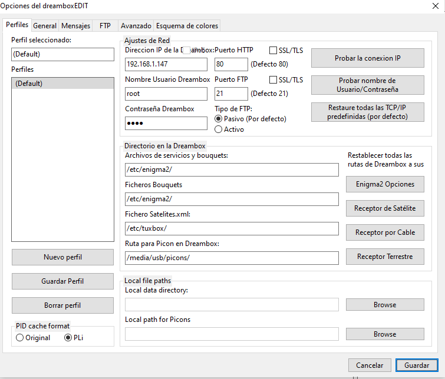The image size is (445, 379).
Task: Go to the Esquema de colores tab
Action: (187, 26)
